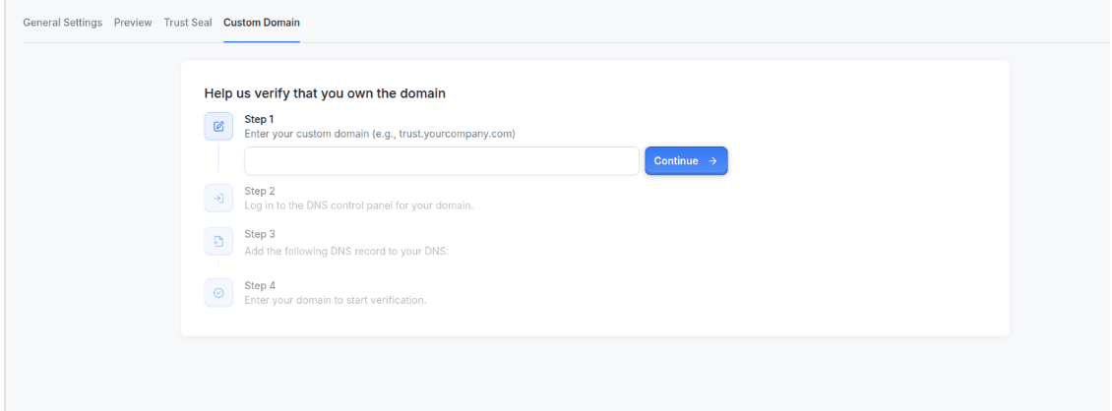Click the Step 2 title label

[260, 192]
